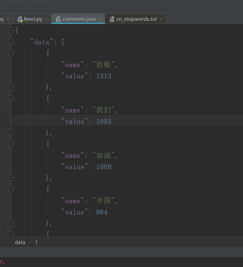Close the cn_stopwords.txt tab
This screenshot has height=267, width=243.
pos(161,19)
